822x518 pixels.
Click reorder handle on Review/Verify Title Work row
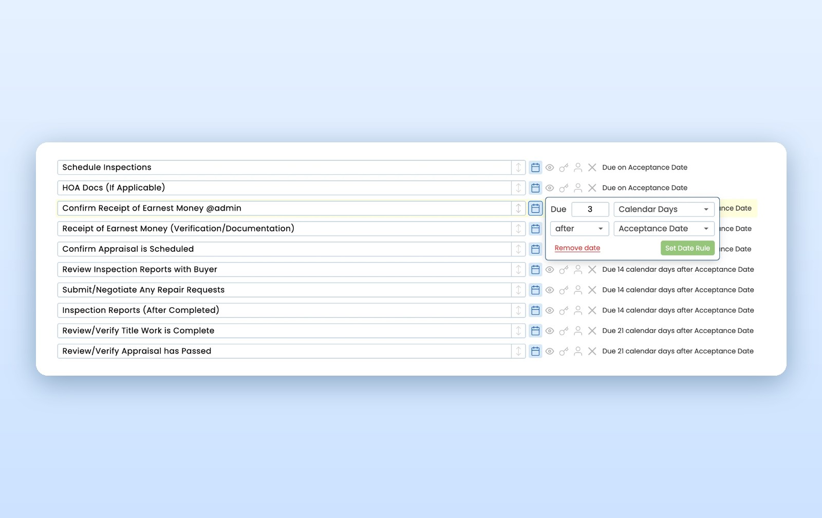pos(518,330)
